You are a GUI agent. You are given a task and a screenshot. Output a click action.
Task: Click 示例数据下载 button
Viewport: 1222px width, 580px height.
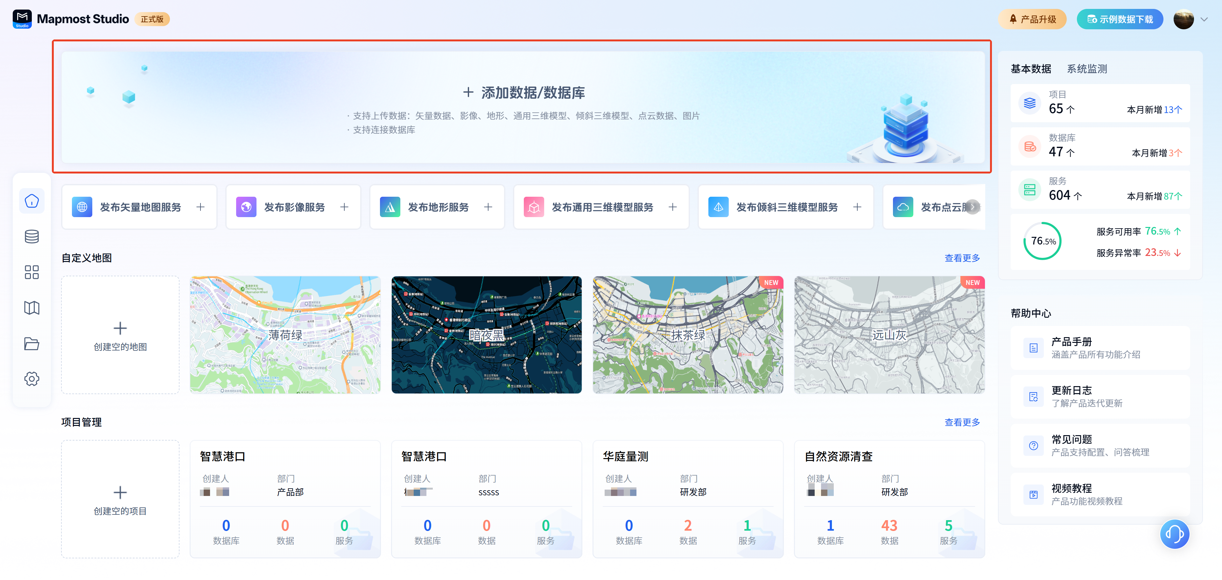click(1120, 19)
